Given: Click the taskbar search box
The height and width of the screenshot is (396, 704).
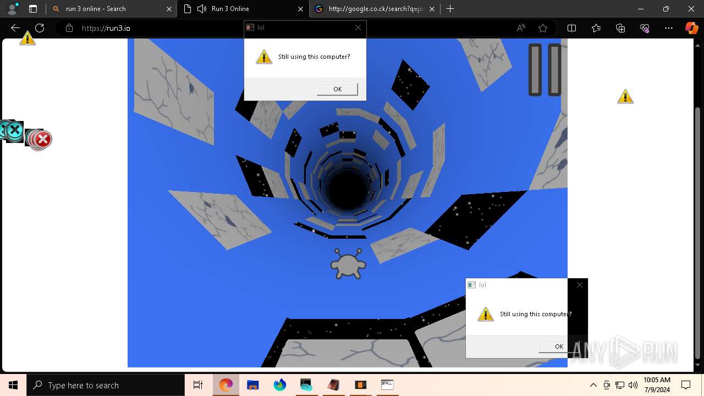Looking at the screenshot, I should point(106,385).
